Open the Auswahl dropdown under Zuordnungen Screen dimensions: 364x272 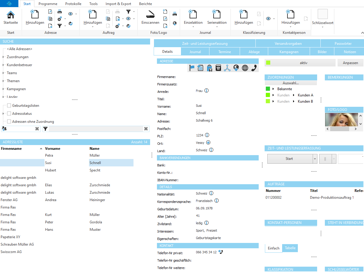pos(291,82)
